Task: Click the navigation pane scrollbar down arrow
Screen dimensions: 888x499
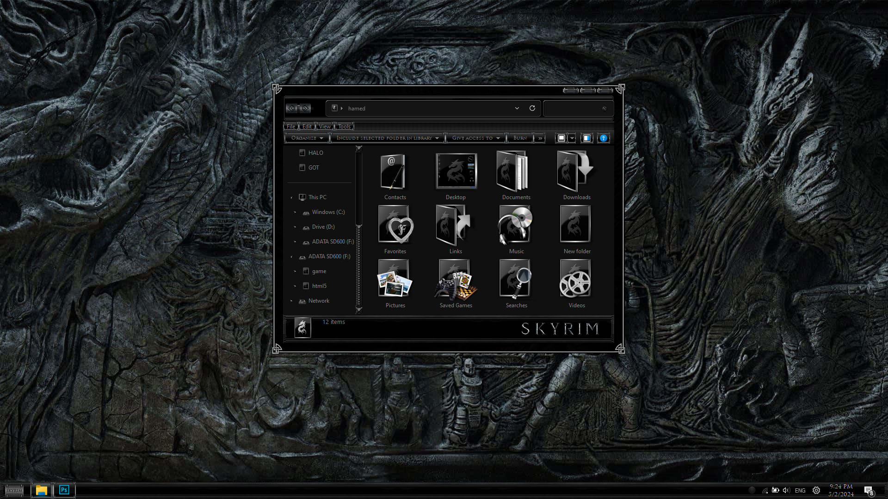Action: 359,310
